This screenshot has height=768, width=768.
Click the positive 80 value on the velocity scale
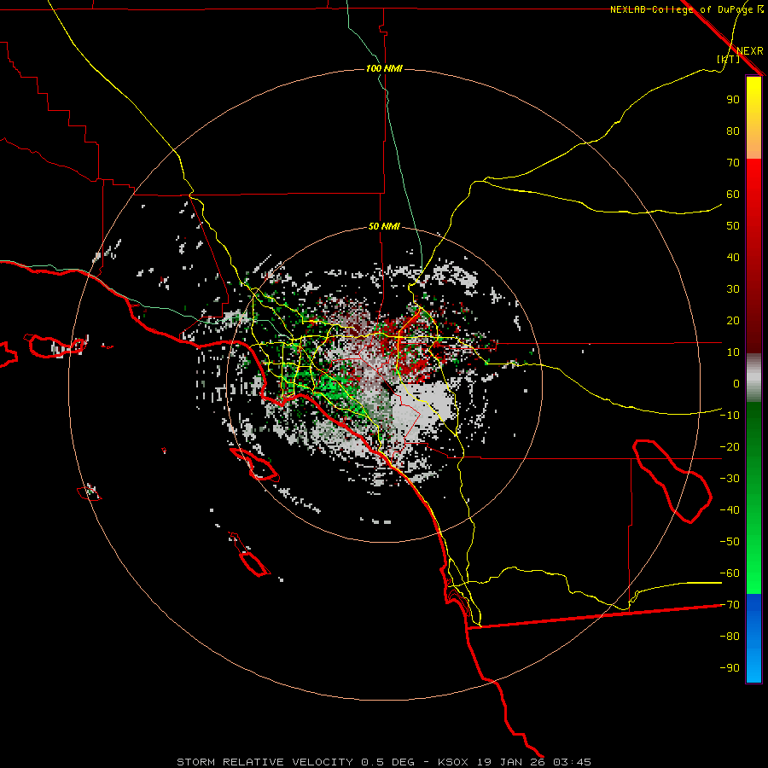click(x=733, y=131)
